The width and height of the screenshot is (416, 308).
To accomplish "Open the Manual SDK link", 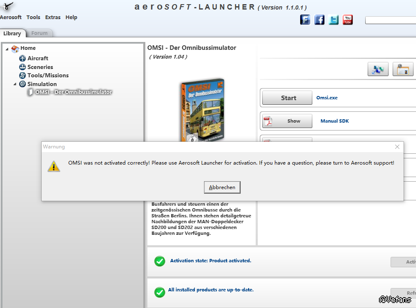I will point(334,121).
